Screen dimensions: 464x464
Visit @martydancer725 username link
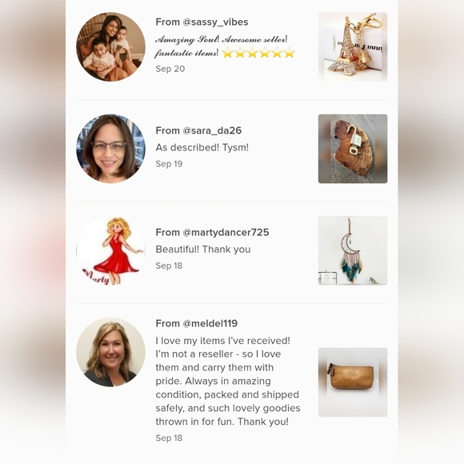point(226,232)
